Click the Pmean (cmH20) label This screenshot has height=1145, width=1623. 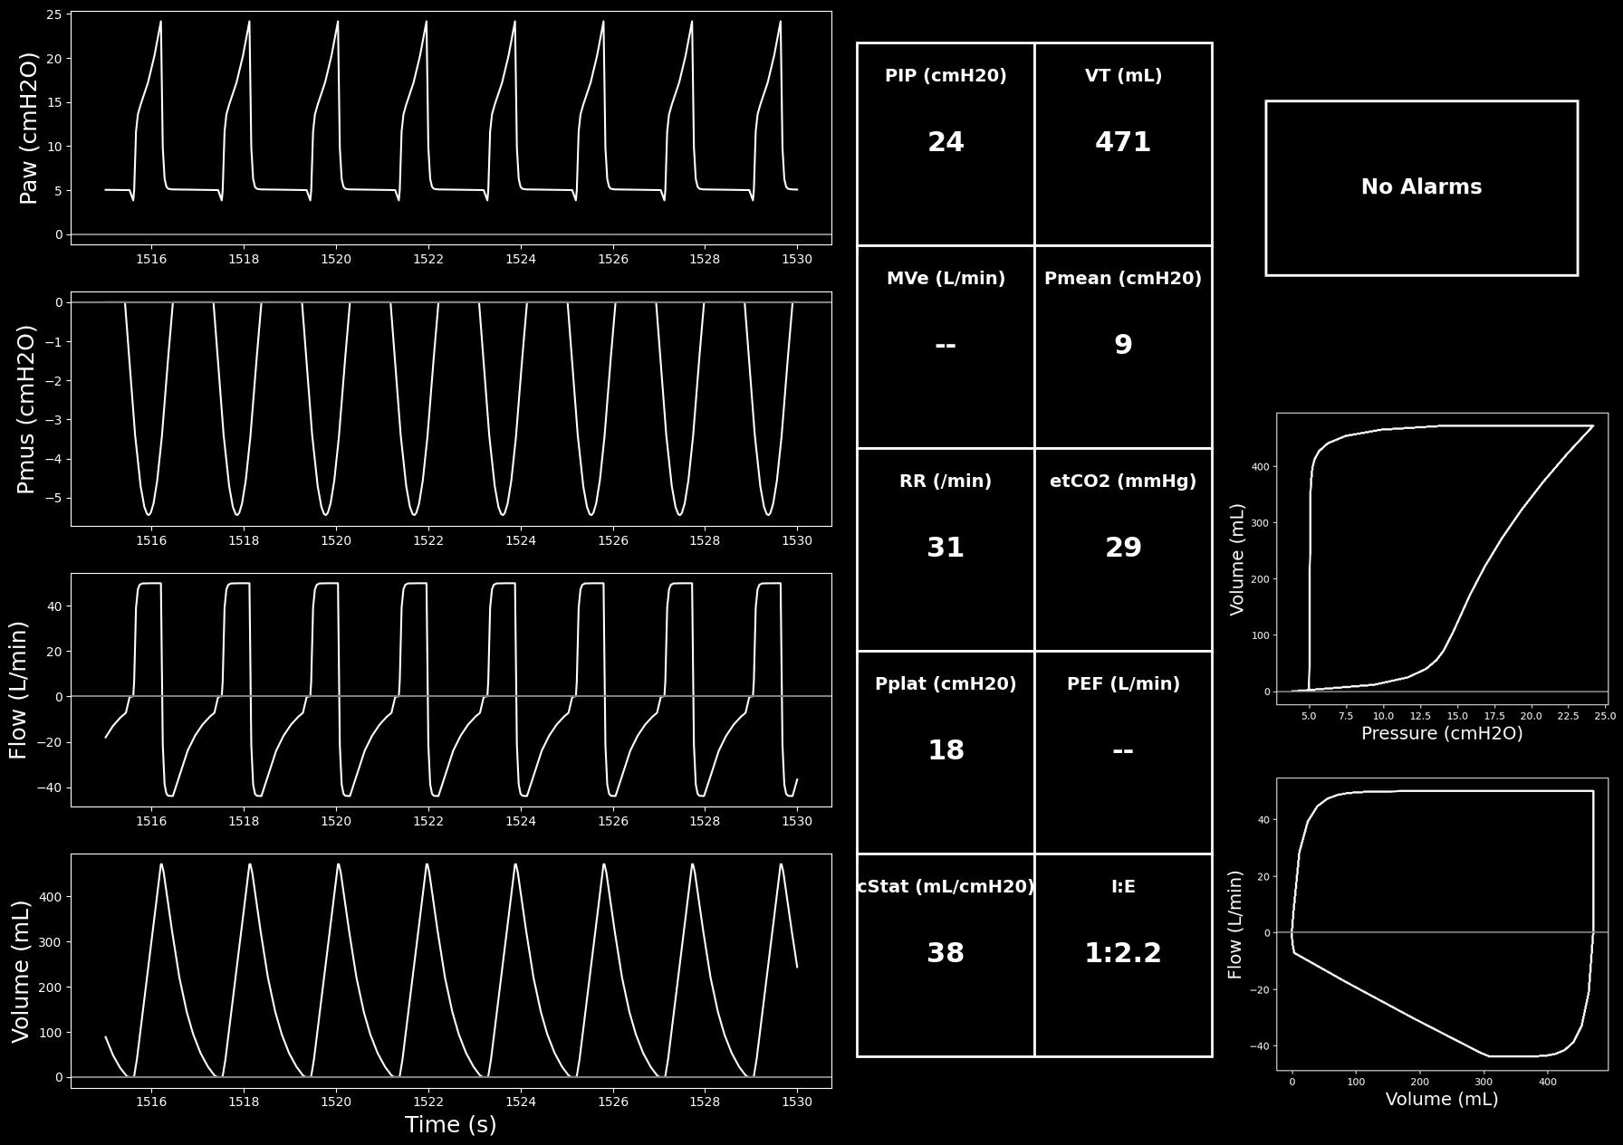tap(1123, 279)
